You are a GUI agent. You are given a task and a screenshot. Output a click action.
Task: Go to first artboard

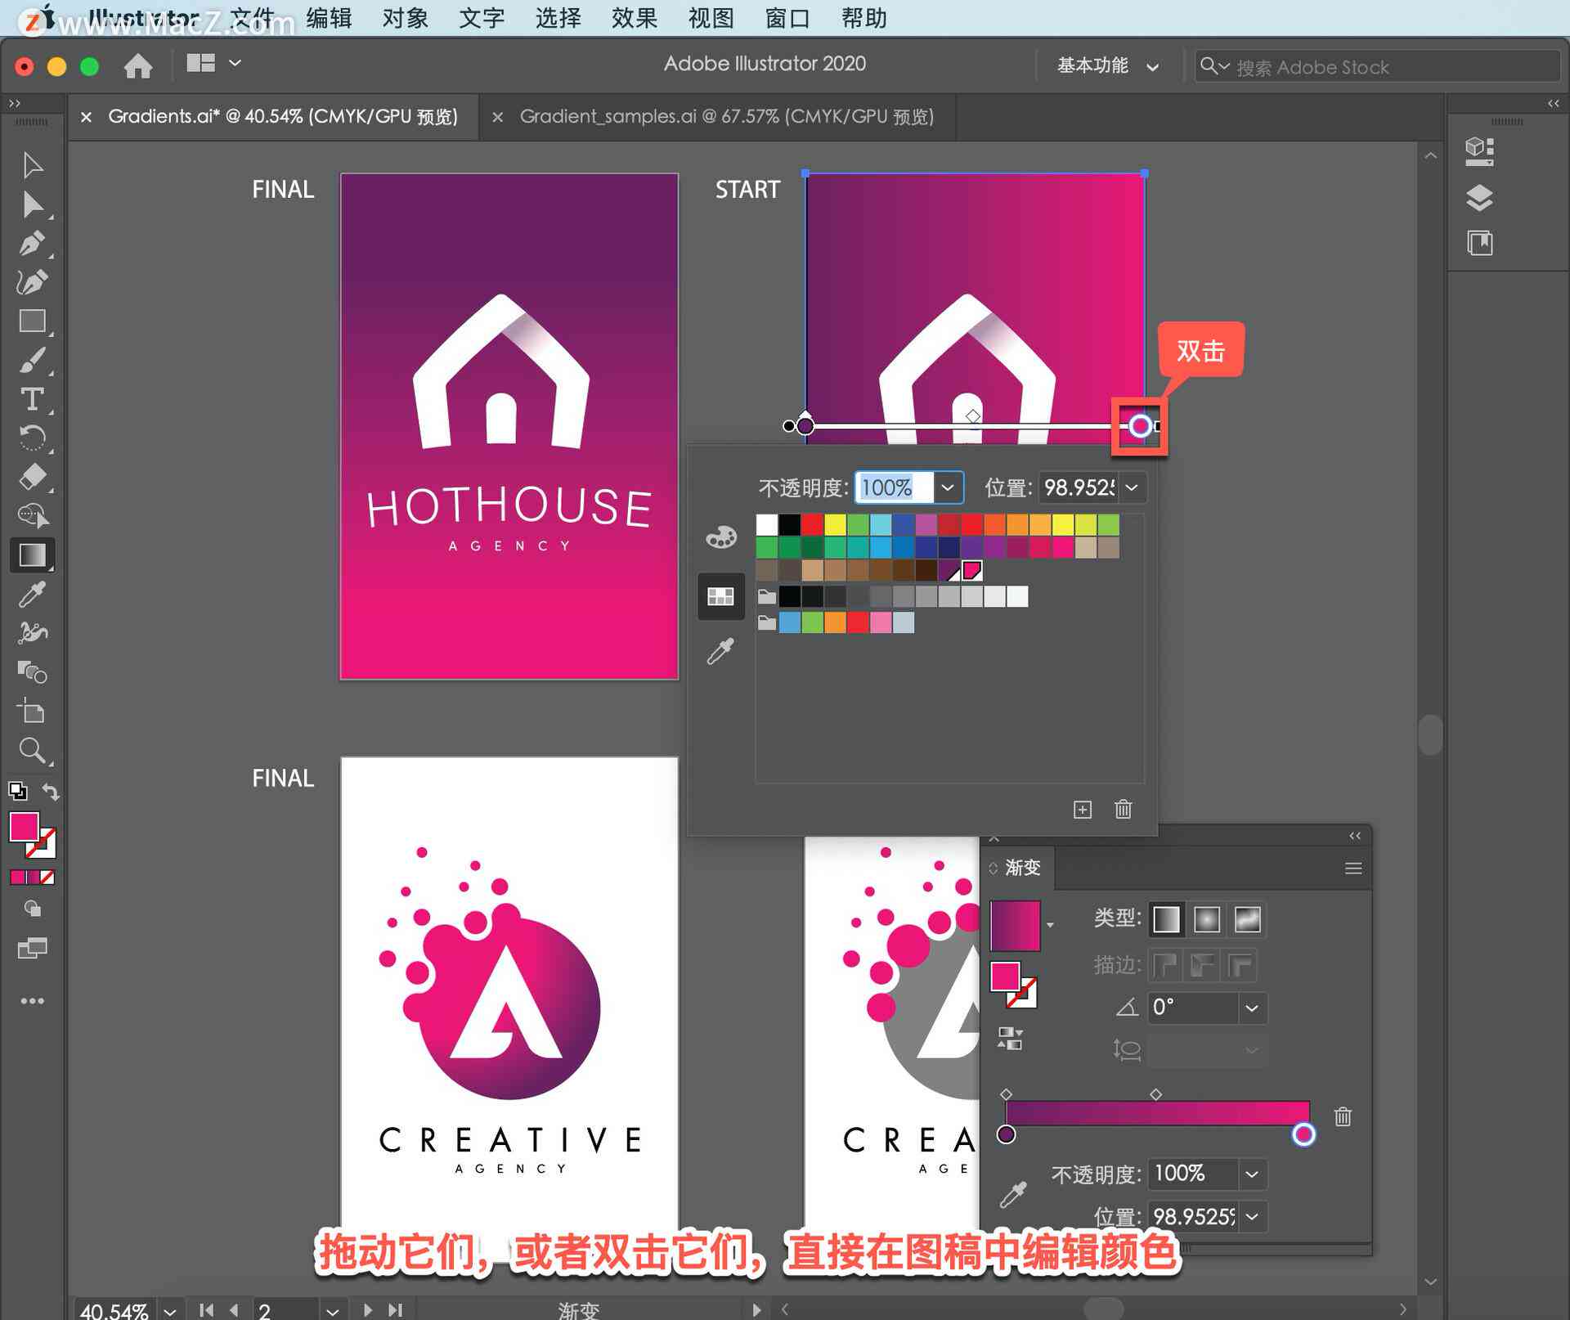point(206,1309)
